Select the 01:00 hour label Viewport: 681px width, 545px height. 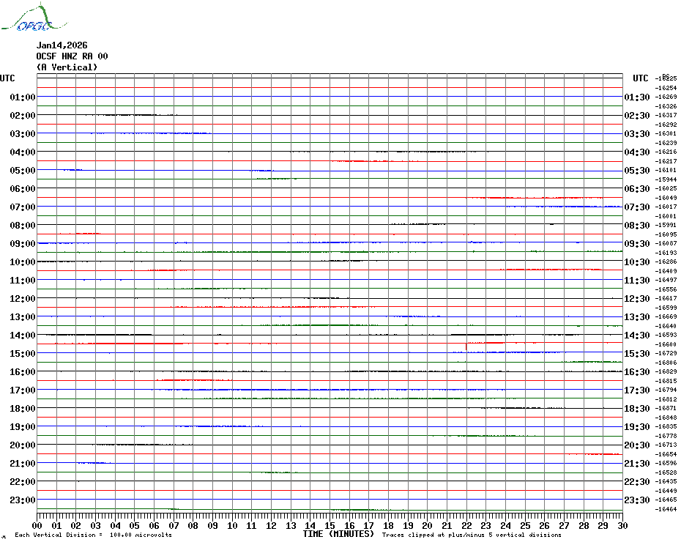click(x=23, y=97)
